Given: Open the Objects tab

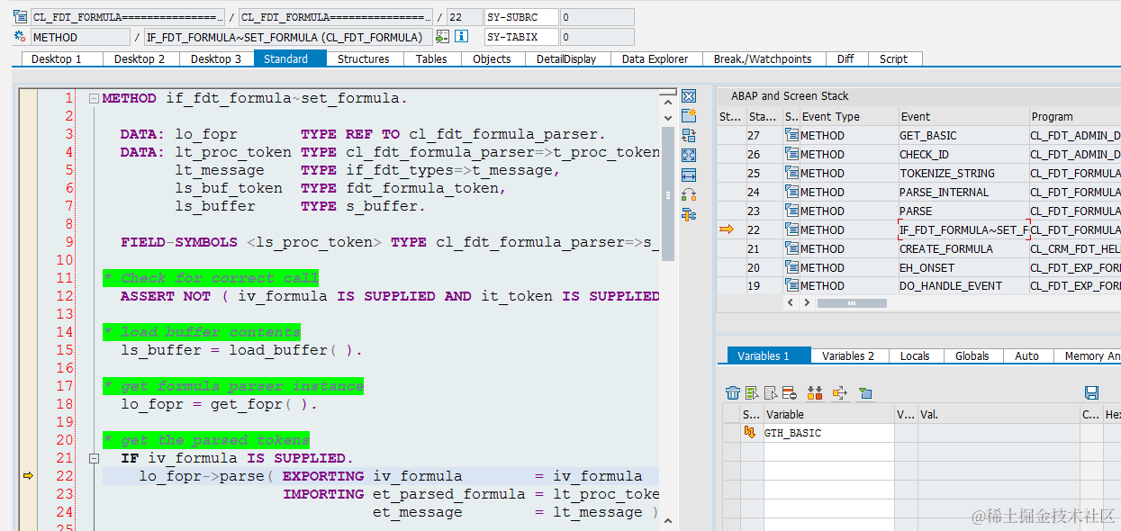Looking at the screenshot, I should (x=492, y=58).
